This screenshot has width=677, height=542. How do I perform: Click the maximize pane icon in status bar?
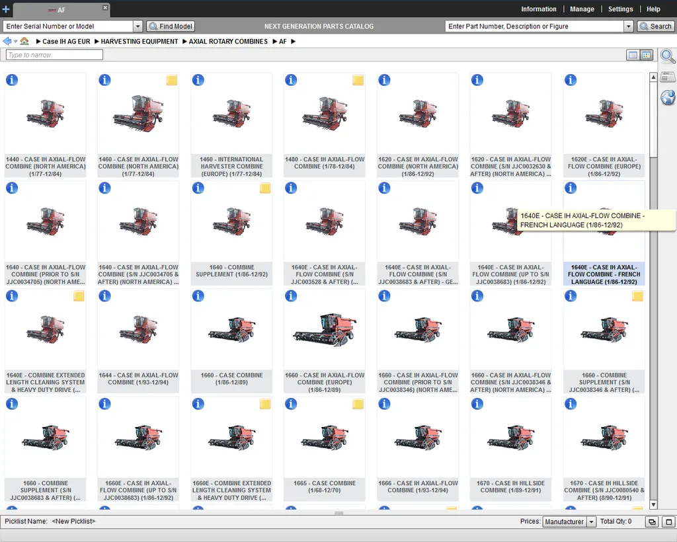[x=669, y=522]
